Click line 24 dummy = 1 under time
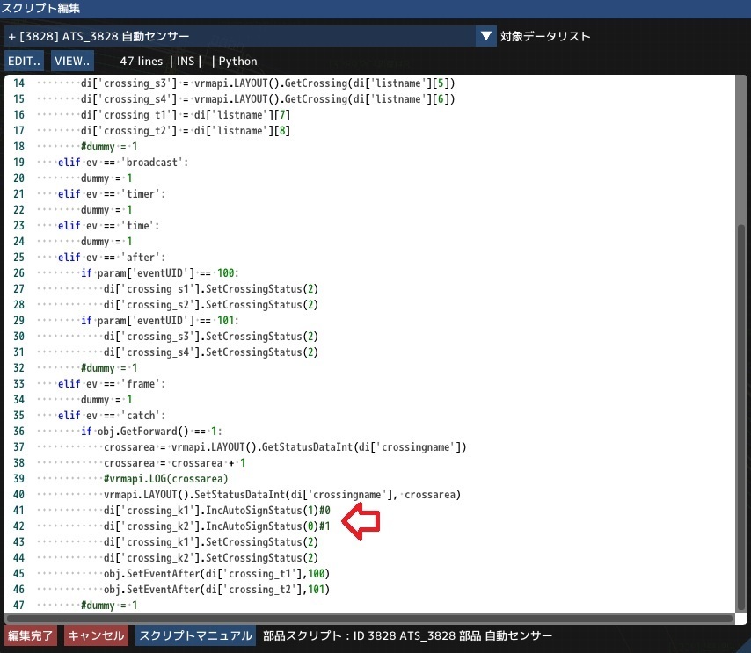This screenshot has width=751, height=653. [106, 242]
